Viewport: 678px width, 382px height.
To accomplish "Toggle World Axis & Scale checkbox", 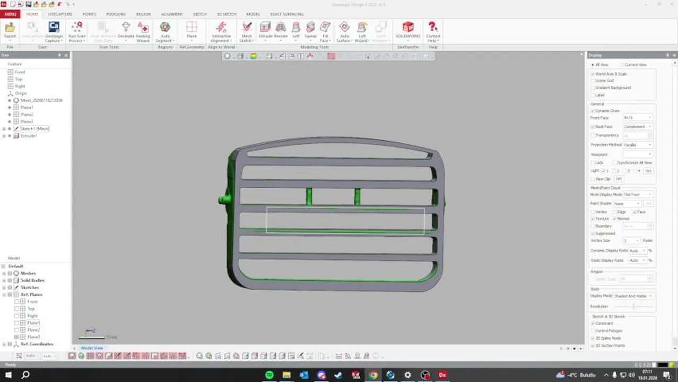I will pos(593,74).
